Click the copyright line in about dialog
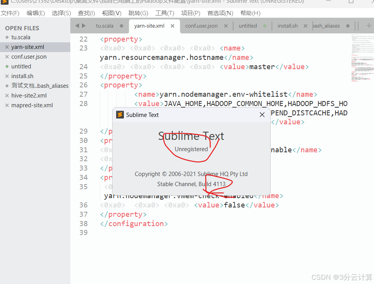Screen dimensions: 374x284 [x=191, y=174]
